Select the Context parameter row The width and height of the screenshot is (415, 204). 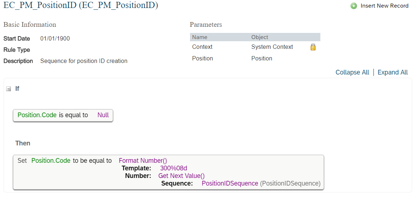tap(255, 47)
